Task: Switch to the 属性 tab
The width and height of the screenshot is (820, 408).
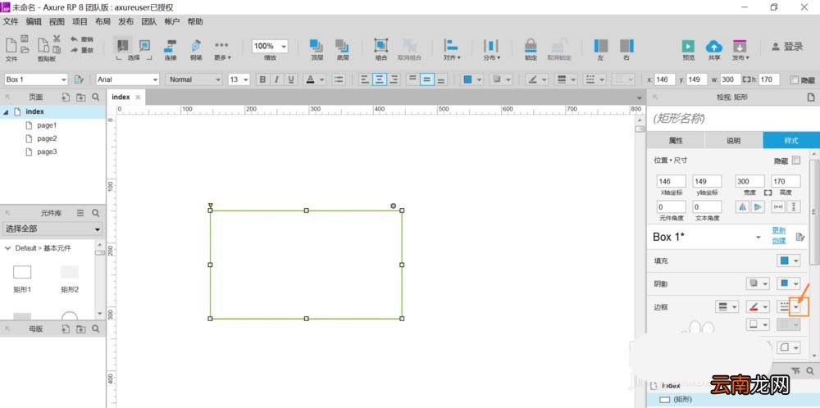Action: [676, 141]
